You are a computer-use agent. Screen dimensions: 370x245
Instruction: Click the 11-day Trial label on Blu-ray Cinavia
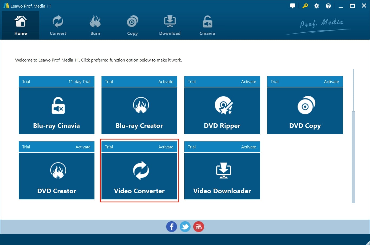pos(79,81)
